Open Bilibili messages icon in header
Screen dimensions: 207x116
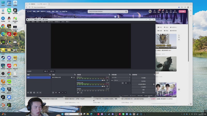pos(159,11)
